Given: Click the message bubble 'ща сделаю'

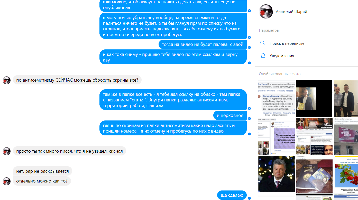Looking at the screenshot, I should point(232,195).
